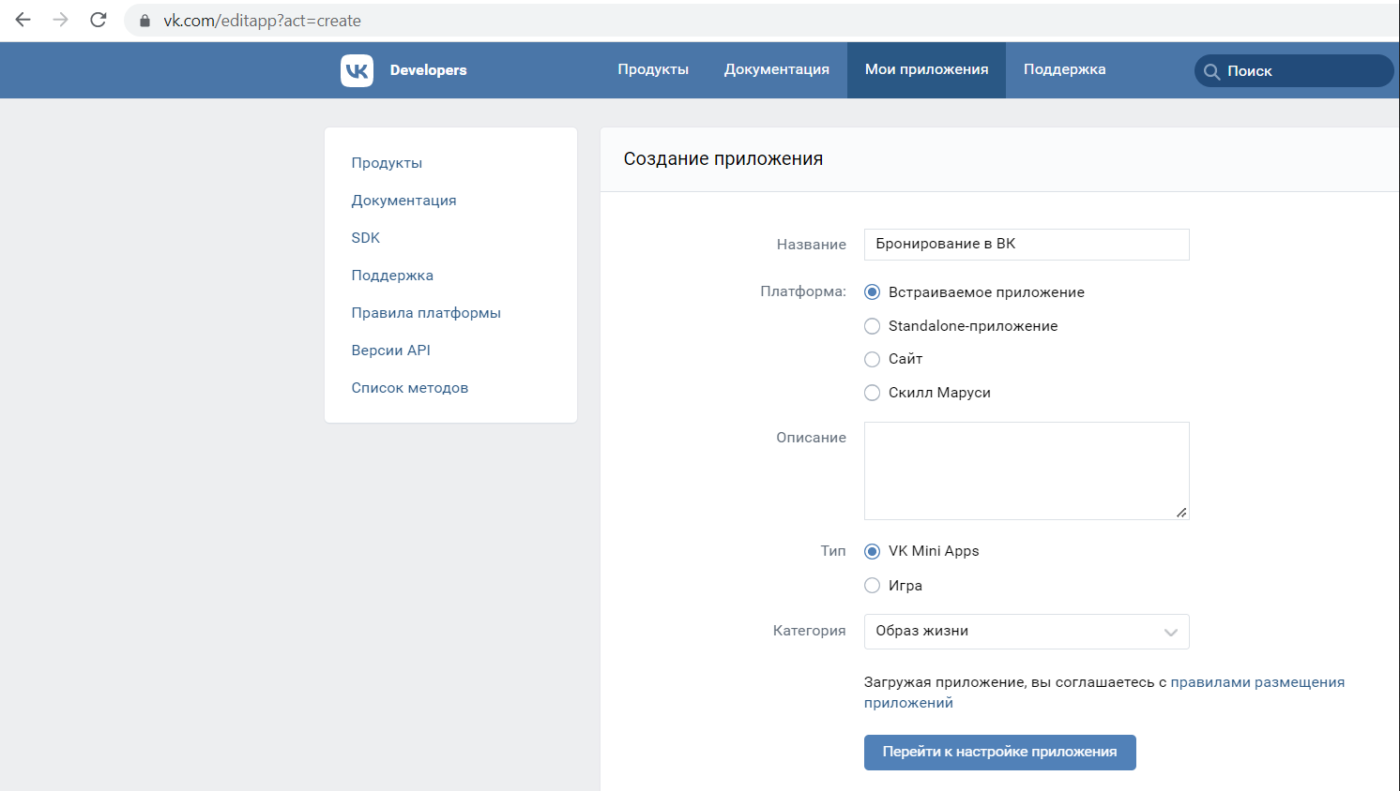The height and width of the screenshot is (791, 1400).
Task: Select the VK Mini Apps type
Action: 872,551
